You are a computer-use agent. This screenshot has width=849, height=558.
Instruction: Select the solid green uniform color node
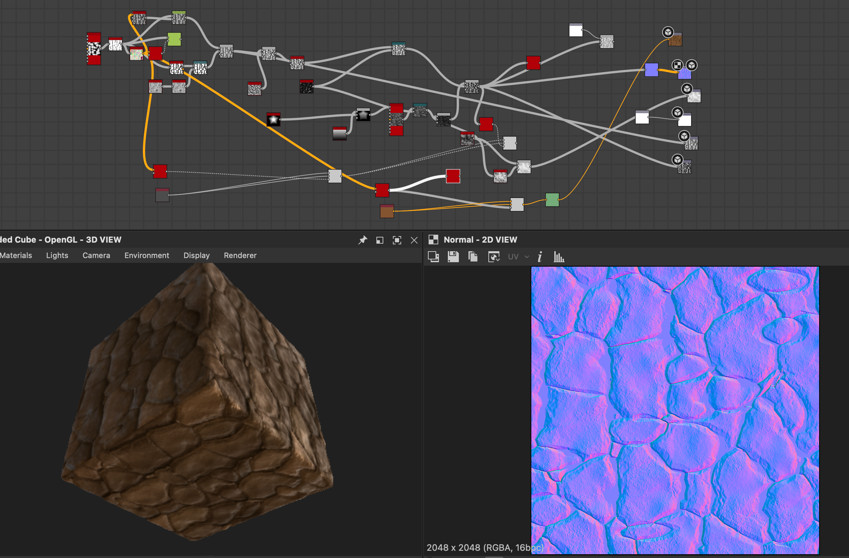coord(552,200)
